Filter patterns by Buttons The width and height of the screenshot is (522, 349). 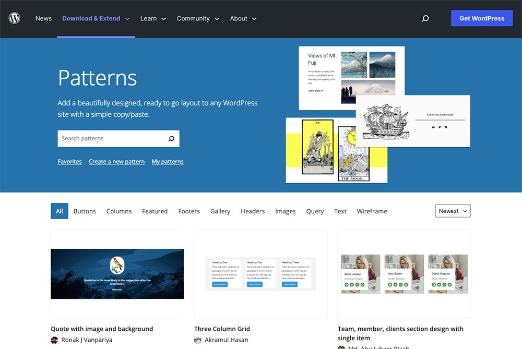pyautogui.click(x=85, y=211)
